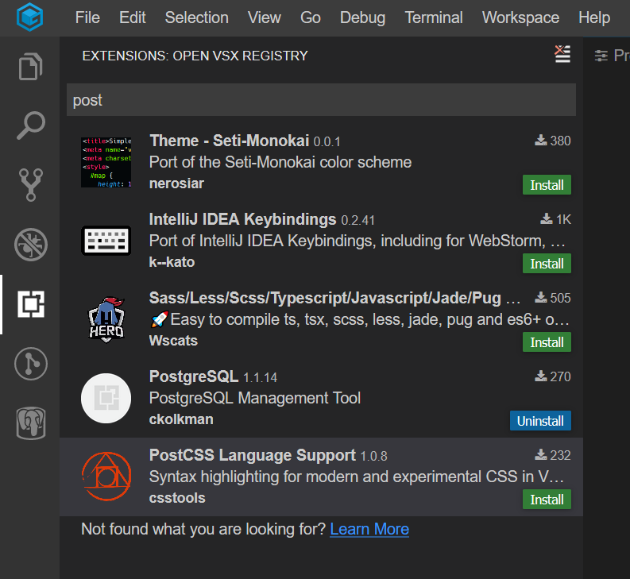Viewport: 630px width, 579px height.
Task: Clear search results icon in extensions header
Action: [x=562, y=54]
